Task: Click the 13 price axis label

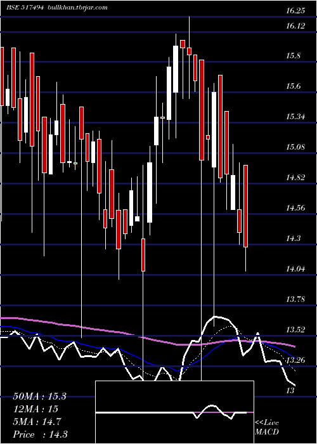Action: [x=290, y=391]
